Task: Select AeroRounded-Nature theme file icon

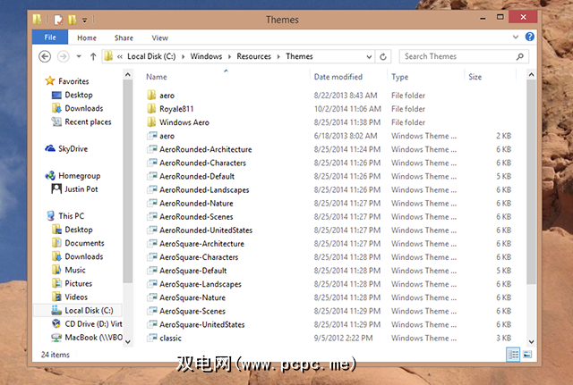Action: (x=151, y=204)
